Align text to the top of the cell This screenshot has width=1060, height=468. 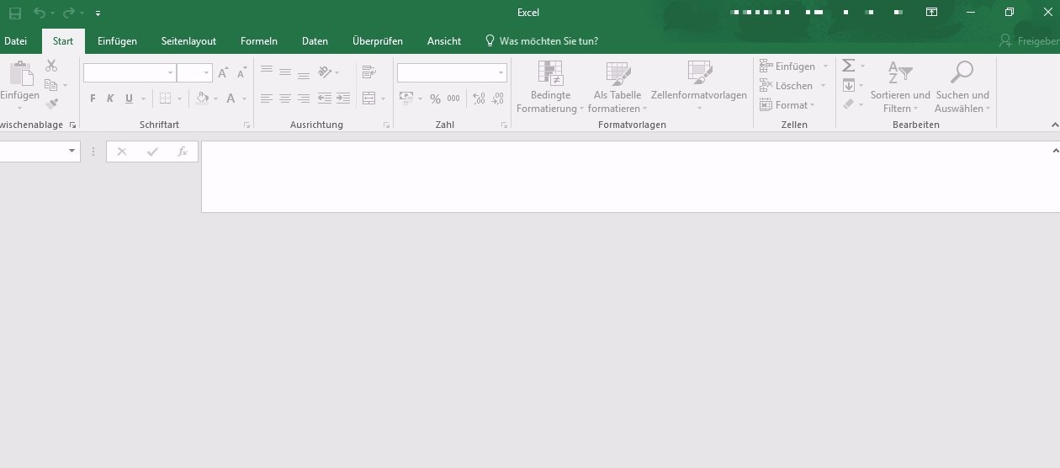[267, 72]
